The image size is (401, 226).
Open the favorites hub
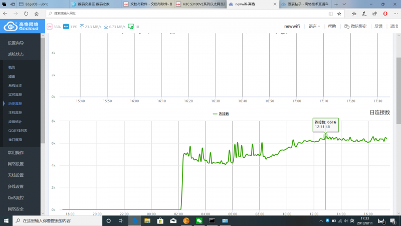coord(354,14)
